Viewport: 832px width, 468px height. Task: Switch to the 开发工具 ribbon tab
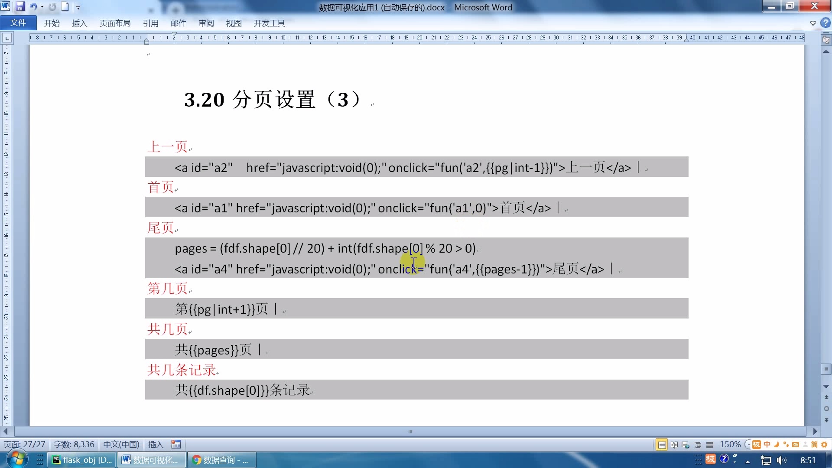[269, 23]
